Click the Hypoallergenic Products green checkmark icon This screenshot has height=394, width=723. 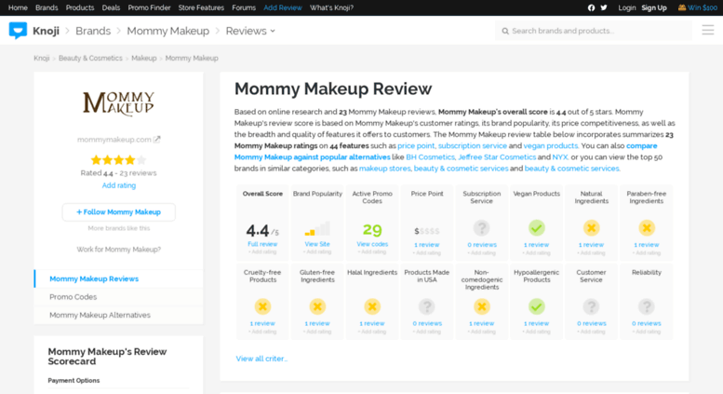(x=536, y=306)
